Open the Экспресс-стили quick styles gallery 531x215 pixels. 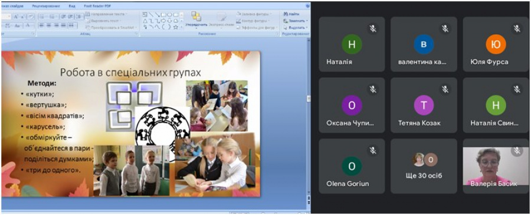[x=221, y=19]
